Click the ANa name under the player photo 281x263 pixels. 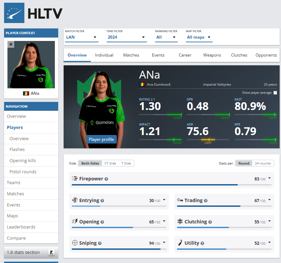pos(35,93)
